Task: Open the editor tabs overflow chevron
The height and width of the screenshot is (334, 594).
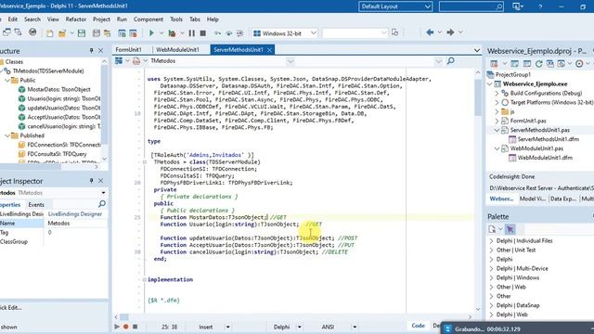Action: [x=476, y=50]
